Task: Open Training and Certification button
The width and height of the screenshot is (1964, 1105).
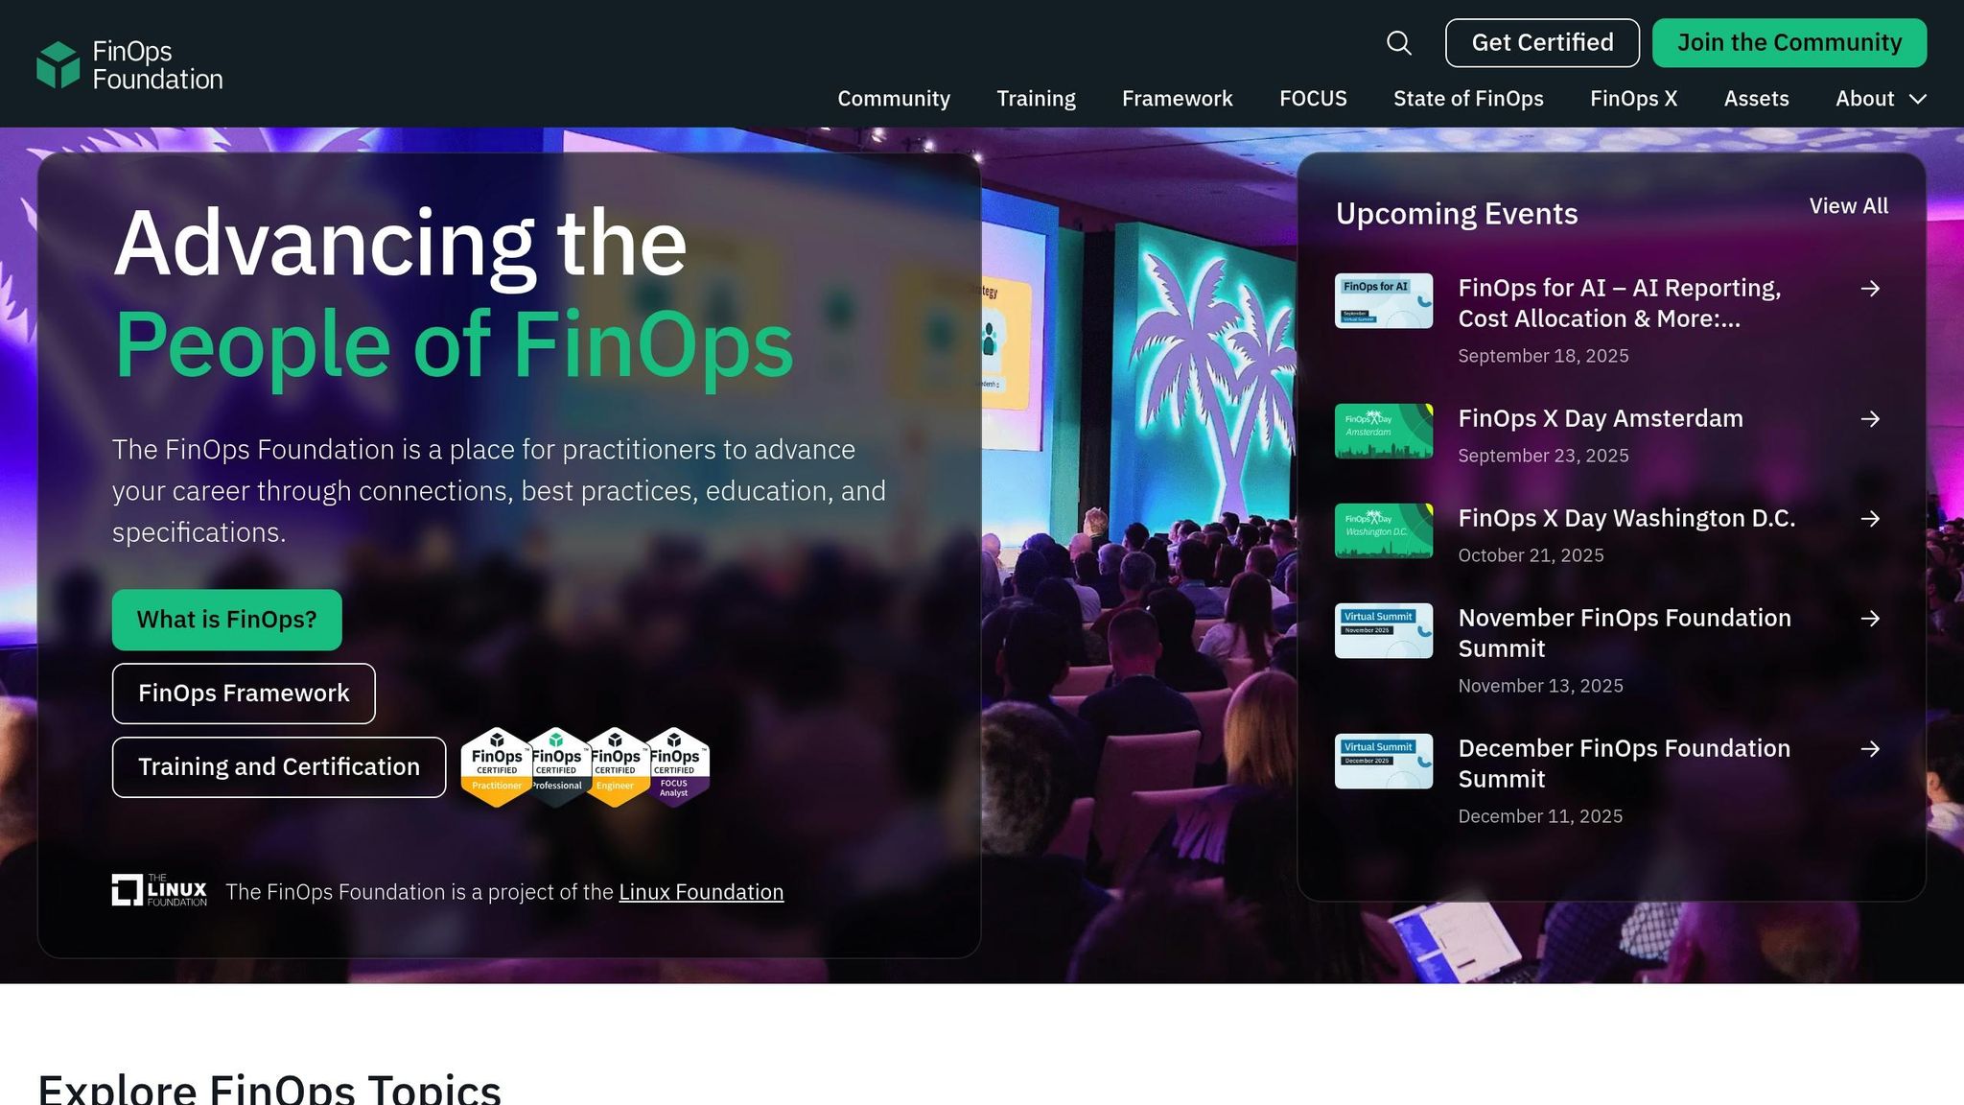Action: tap(279, 767)
